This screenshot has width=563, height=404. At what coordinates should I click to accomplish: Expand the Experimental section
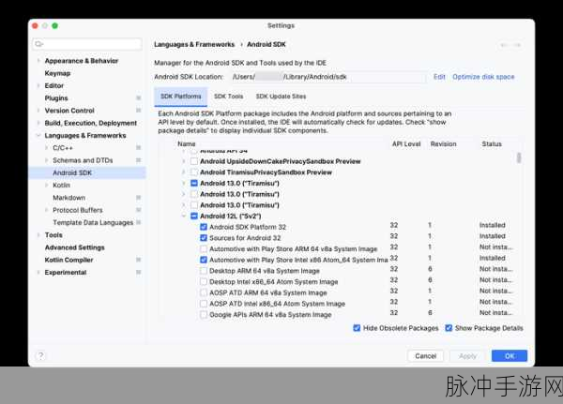pos(38,273)
